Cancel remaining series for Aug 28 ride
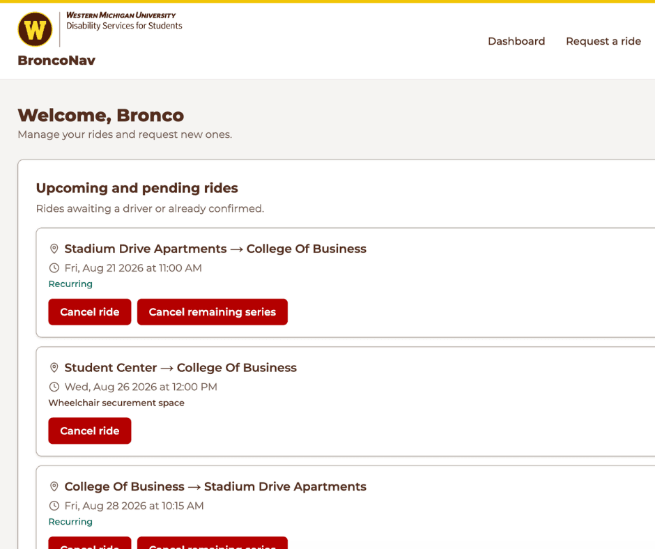This screenshot has height=549, width=655. coord(213,543)
